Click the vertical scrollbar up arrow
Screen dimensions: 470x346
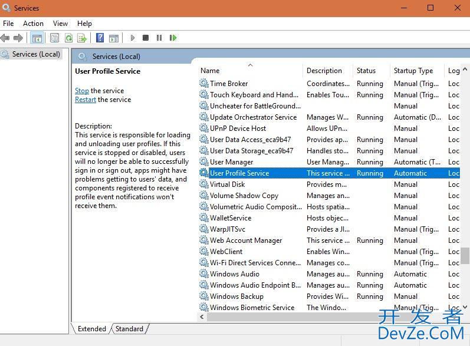(x=465, y=69)
